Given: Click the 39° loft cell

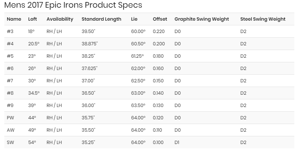Looking at the screenshot, I should [x=32, y=106].
